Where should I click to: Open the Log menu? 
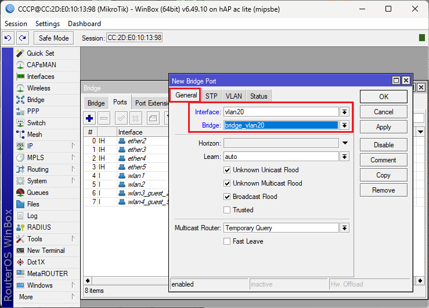(x=32, y=216)
